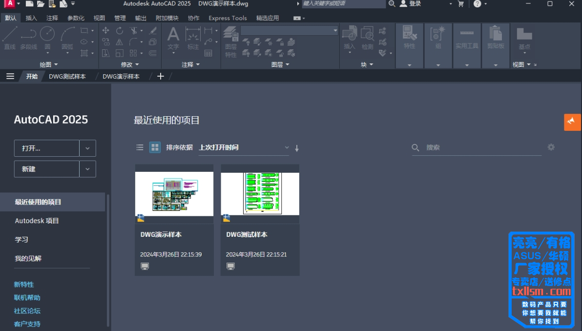Open the sort-by (上次打开时间) dropdown
582x331 pixels.
pyautogui.click(x=244, y=147)
